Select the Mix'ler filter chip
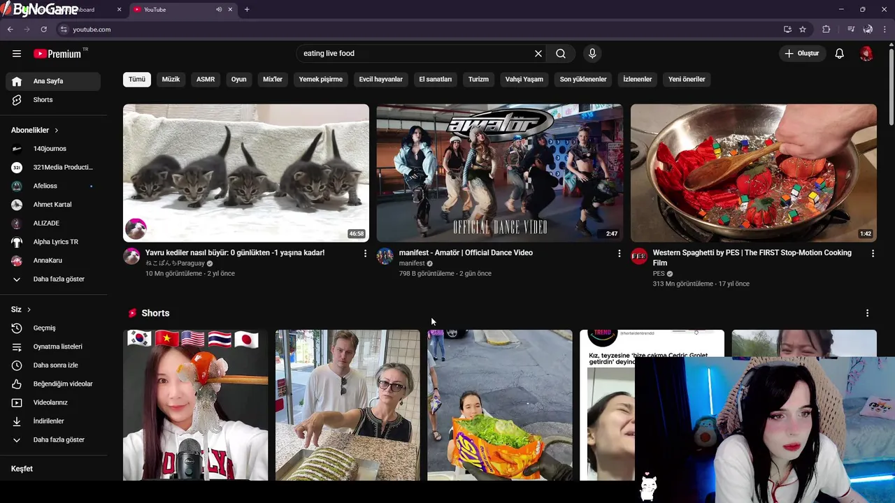The height and width of the screenshot is (503, 895). (273, 80)
